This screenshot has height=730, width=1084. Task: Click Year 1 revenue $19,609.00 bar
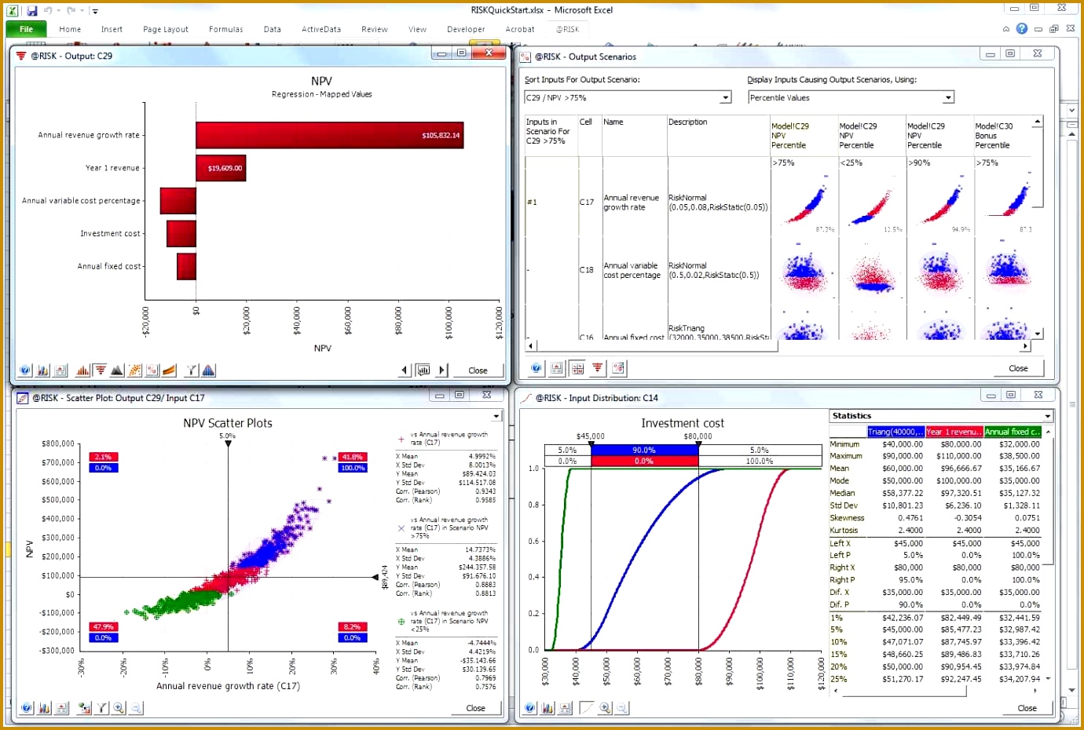[221, 168]
